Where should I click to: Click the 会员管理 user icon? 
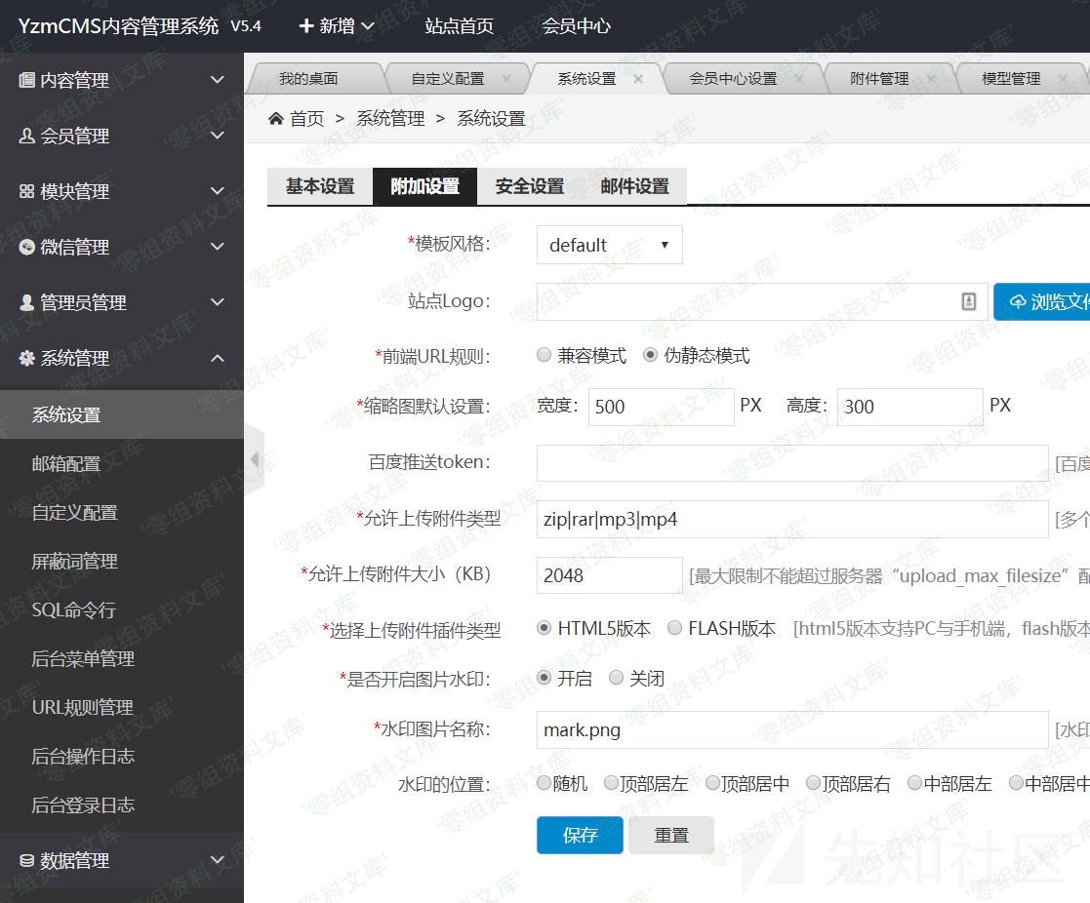[26, 136]
